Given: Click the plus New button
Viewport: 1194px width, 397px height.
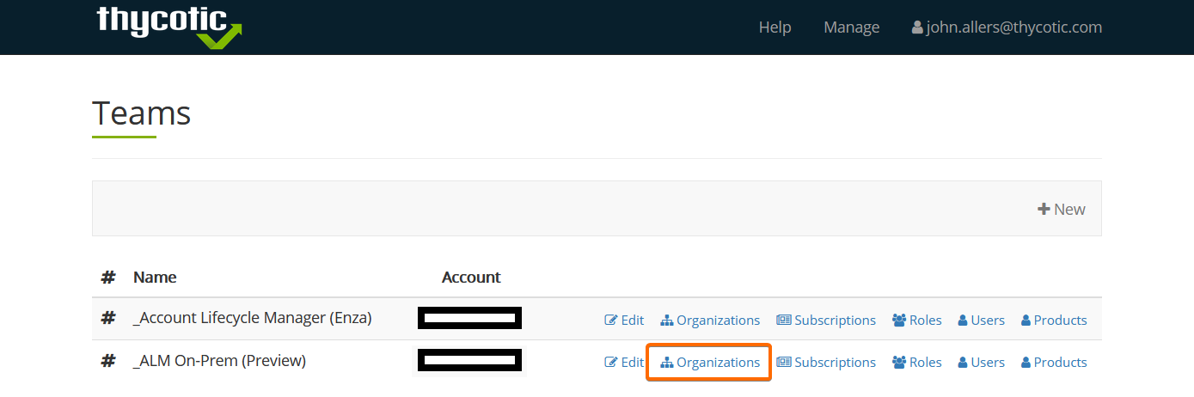Looking at the screenshot, I should pyautogui.click(x=1062, y=209).
